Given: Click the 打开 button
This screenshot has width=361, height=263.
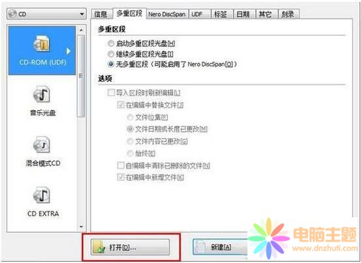Looking at the screenshot, I should click(131, 247).
